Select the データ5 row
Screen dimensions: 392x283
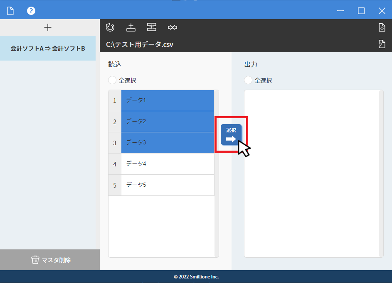click(168, 185)
